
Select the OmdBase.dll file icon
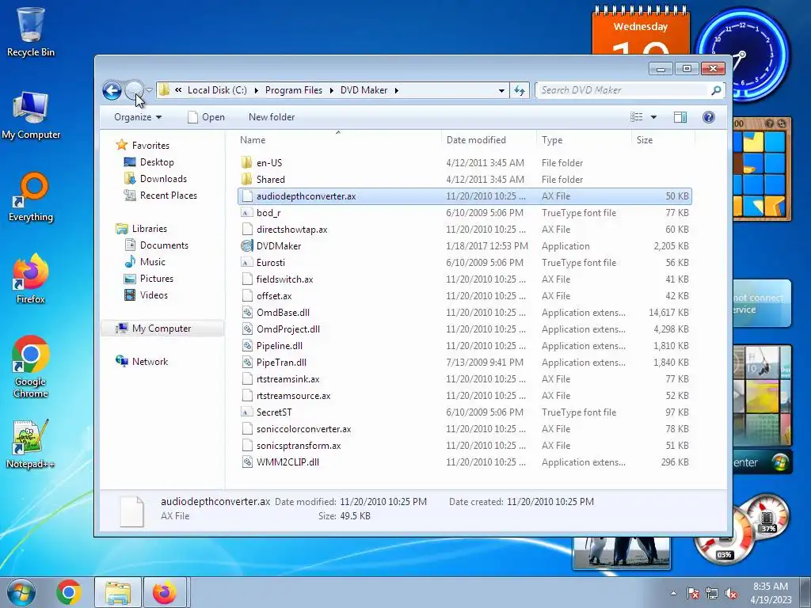(x=247, y=312)
